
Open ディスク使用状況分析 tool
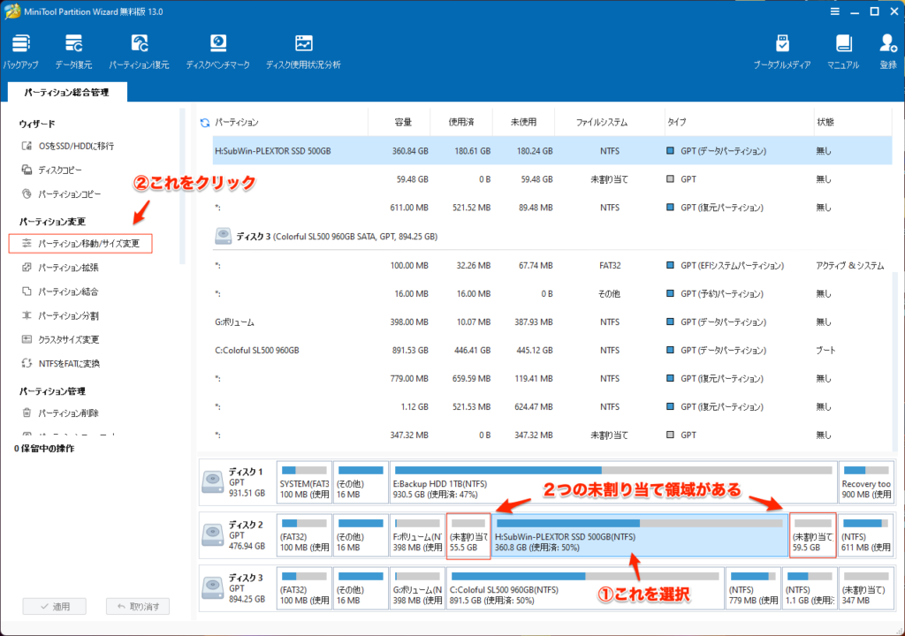pos(303,44)
